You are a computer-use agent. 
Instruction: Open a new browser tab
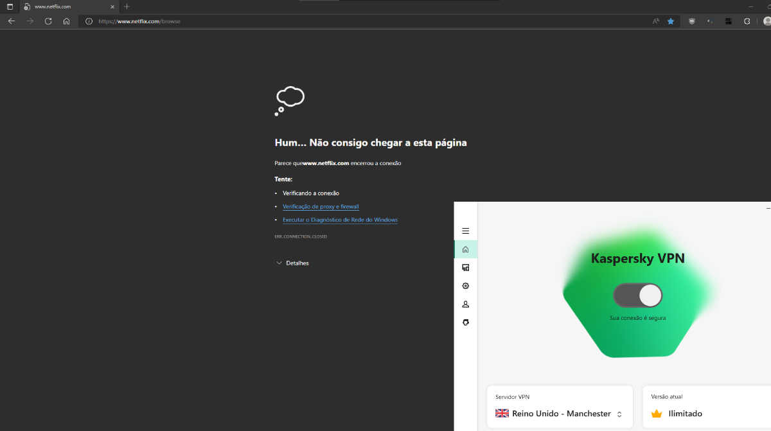point(127,6)
